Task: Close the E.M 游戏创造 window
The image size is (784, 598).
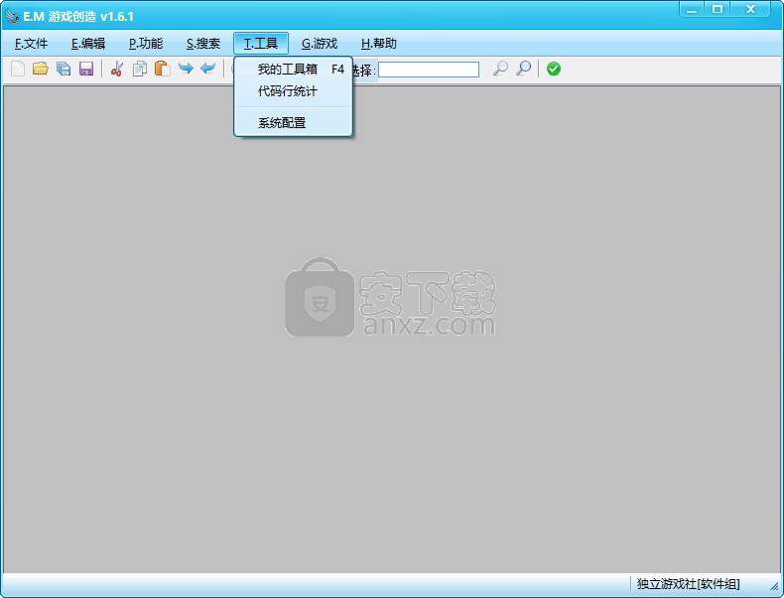Action: (x=750, y=9)
